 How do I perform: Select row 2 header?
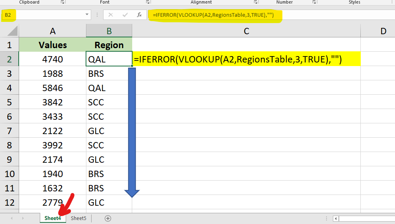[x=9, y=59]
